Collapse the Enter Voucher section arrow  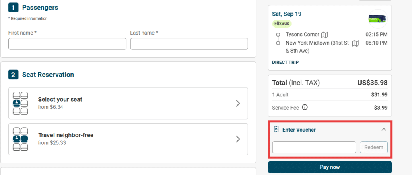[384, 129]
